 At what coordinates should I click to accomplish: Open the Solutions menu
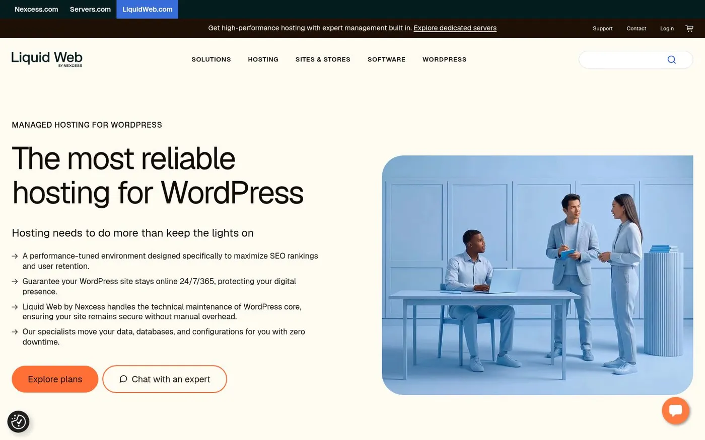click(x=211, y=59)
